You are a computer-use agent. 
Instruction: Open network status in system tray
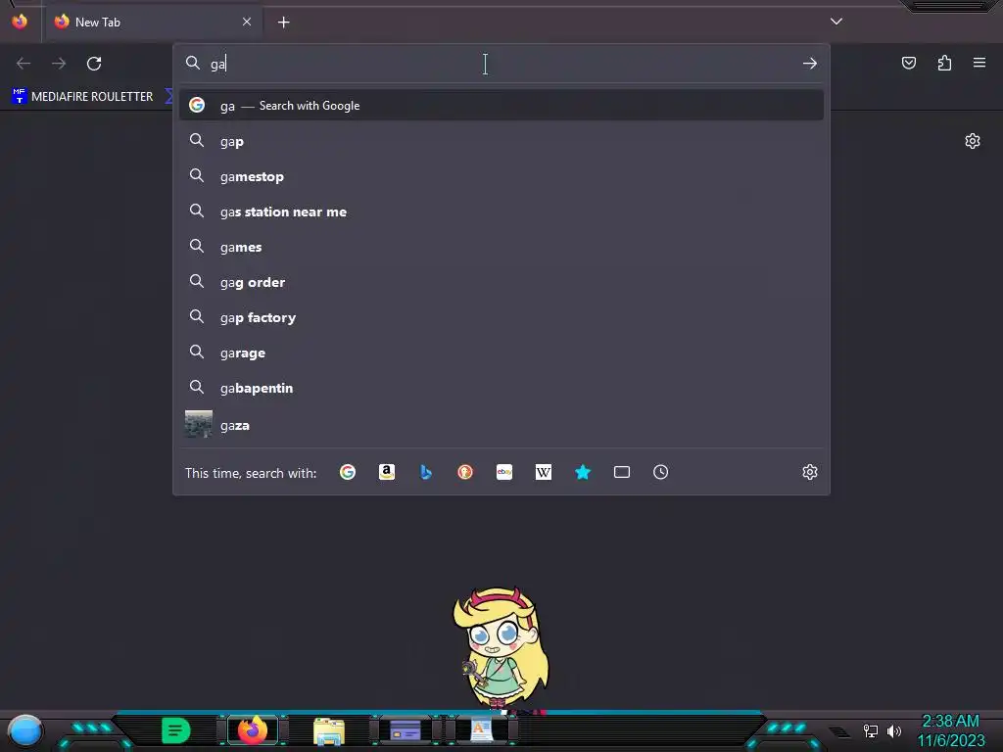[x=871, y=730]
